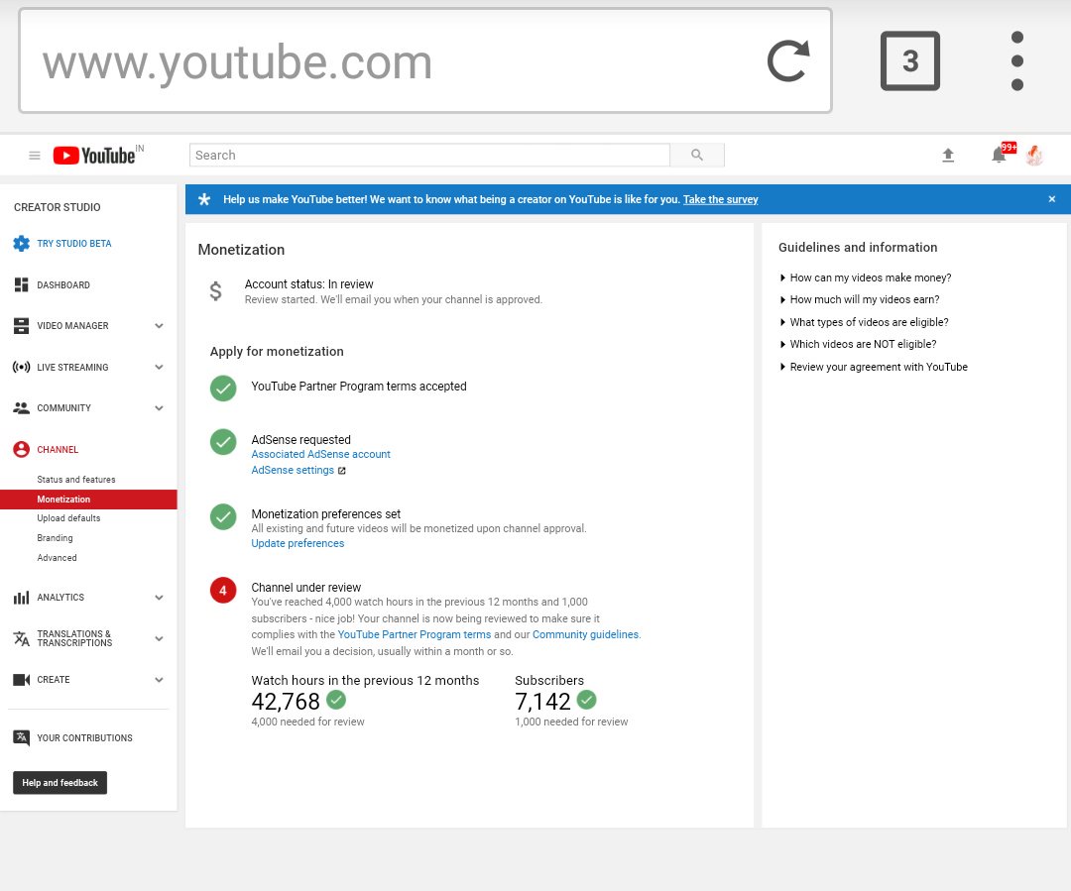Click the upload video arrow icon
Screen dimensions: 1071x891
click(948, 155)
